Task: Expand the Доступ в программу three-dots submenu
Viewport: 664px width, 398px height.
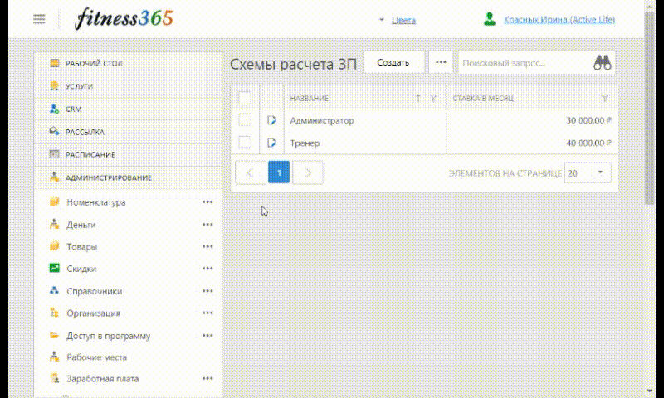Action: (x=207, y=336)
